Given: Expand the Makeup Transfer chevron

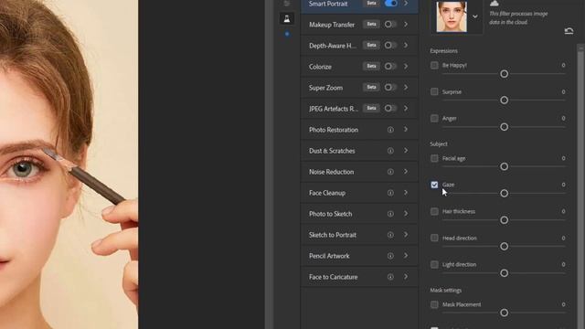Looking at the screenshot, I should click(x=406, y=25).
